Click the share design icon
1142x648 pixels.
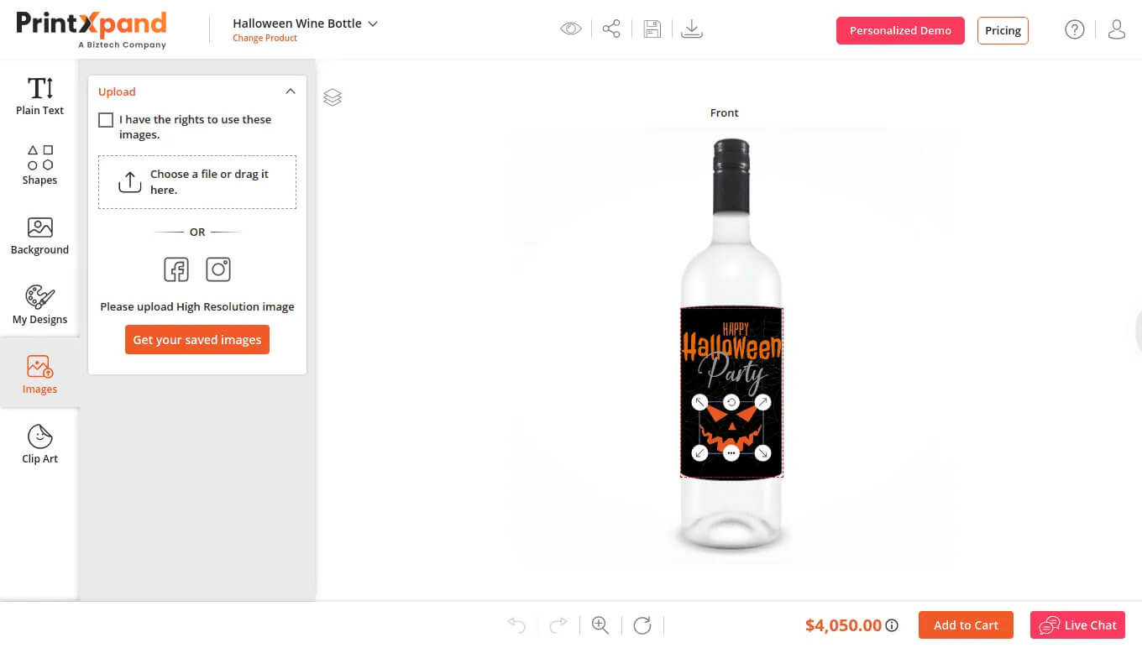[x=611, y=29]
